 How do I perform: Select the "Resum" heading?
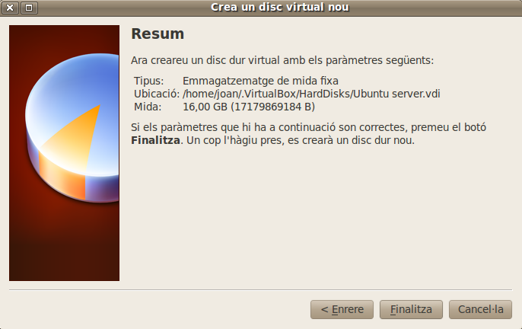pos(158,34)
